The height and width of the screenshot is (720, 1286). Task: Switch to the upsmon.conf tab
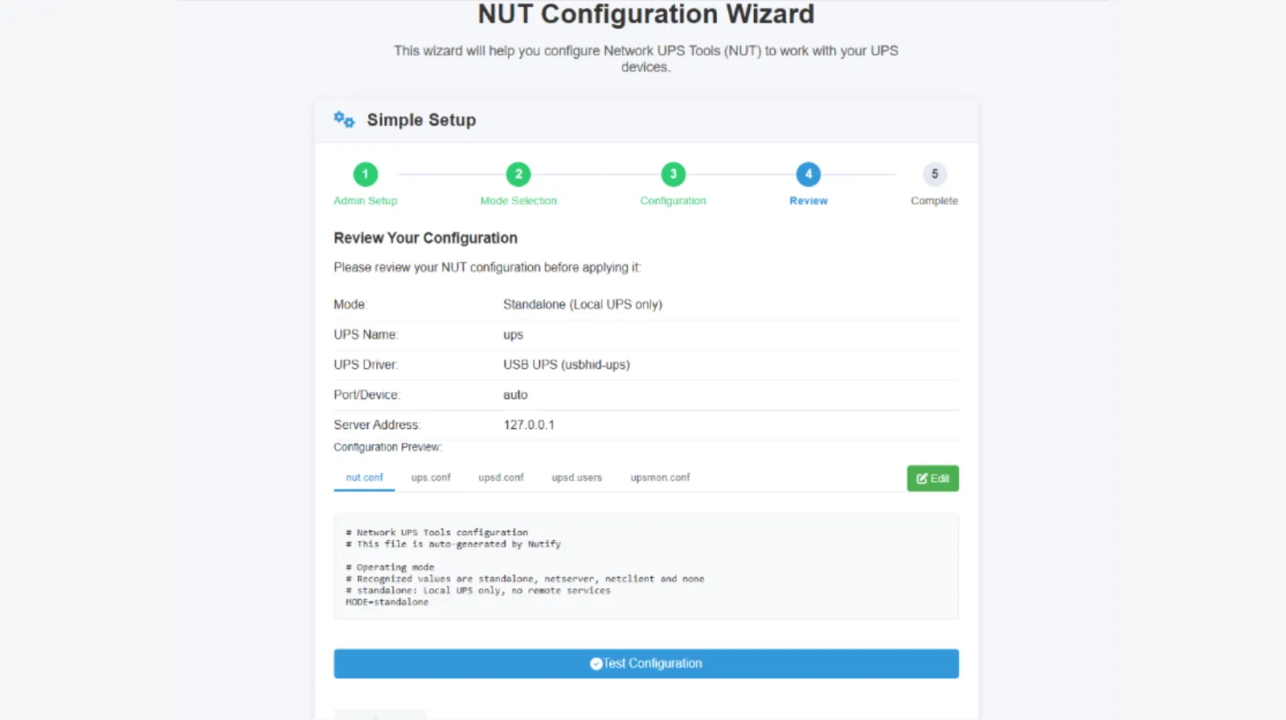click(660, 477)
